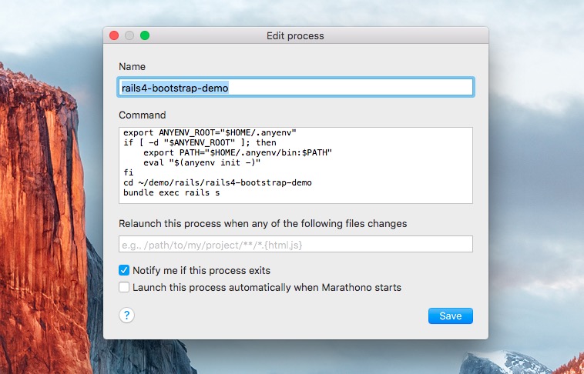Focus the Name field containing rails4-bootstrap-demo
This screenshot has height=374, width=584.
coord(295,88)
